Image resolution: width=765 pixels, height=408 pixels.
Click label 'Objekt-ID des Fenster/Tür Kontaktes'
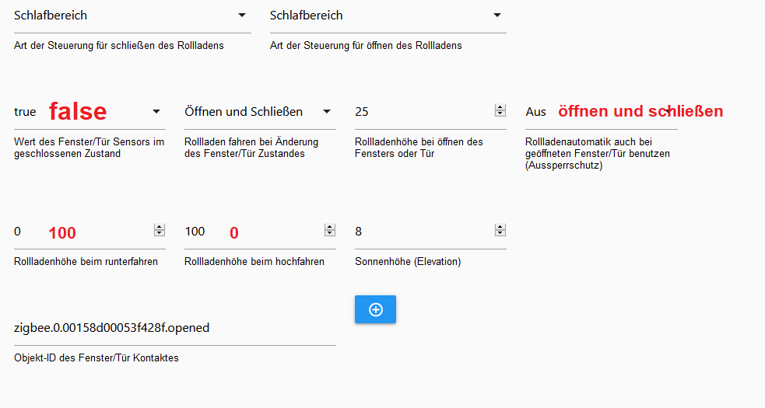[x=97, y=357]
